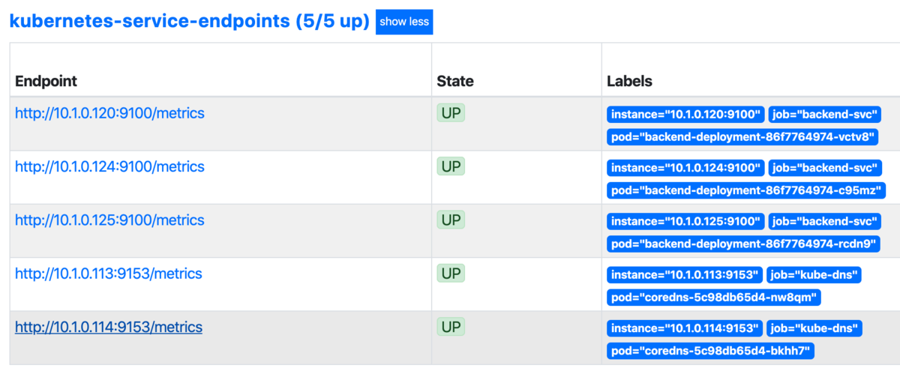Select the pod label ending in c95mz
The image size is (900, 380).
click(745, 190)
